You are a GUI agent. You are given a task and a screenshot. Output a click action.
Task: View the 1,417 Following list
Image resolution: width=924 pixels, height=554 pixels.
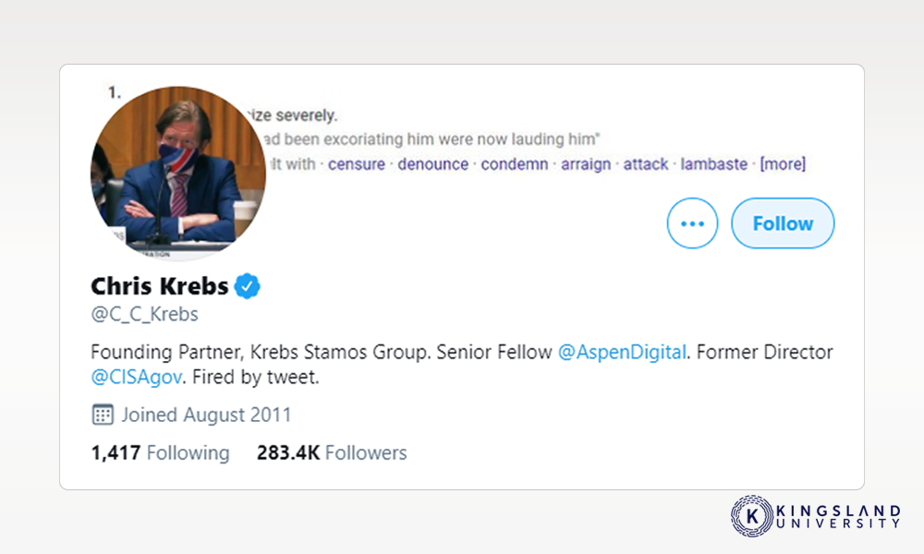tap(160, 452)
